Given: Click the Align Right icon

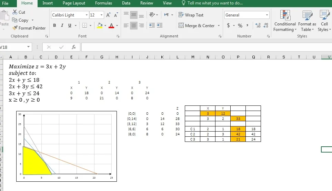Looking at the screenshot, I should [x=141, y=25].
